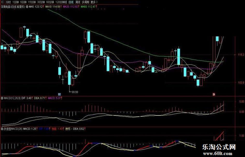This screenshot has height=157, width=245.
Task: Open the main chart indicator dropdown icon
Action: pyautogui.click(x=27, y=7)
